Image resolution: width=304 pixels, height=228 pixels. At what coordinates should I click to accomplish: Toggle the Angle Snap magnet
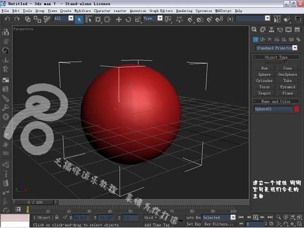click(200, 19)
